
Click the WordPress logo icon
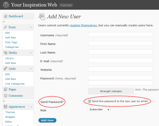6,5
